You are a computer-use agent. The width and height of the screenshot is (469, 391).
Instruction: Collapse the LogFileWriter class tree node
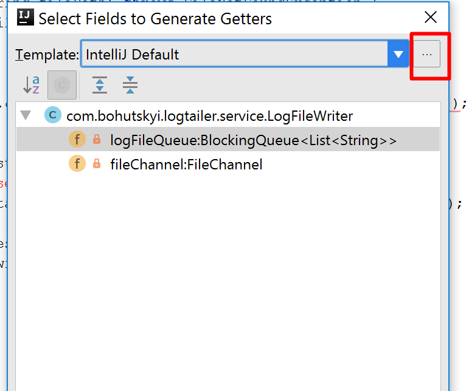(x=26, y=115)
